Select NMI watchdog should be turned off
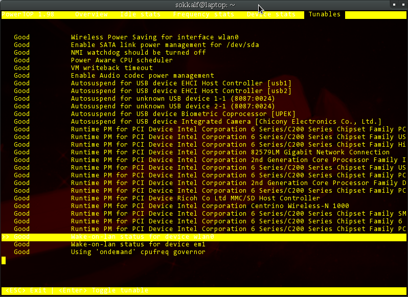 point(204,53)
